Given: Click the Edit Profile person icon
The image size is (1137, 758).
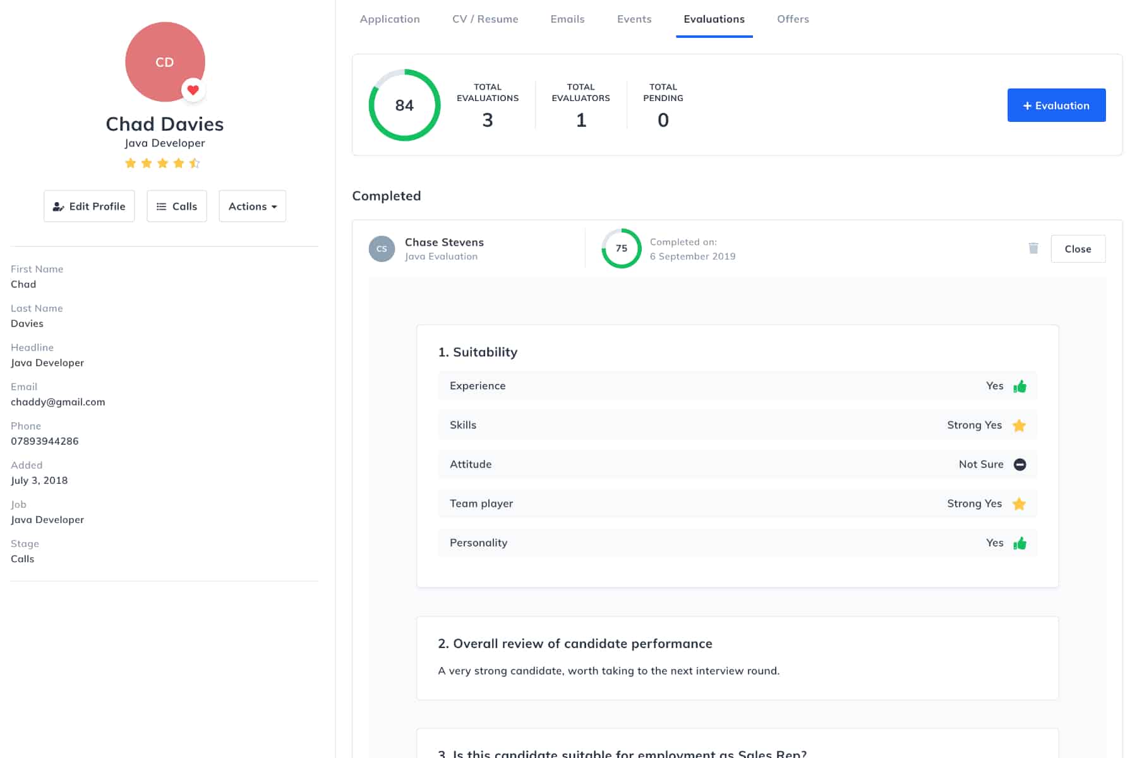Looking at the screenshot, I should [x=58, y=206].
